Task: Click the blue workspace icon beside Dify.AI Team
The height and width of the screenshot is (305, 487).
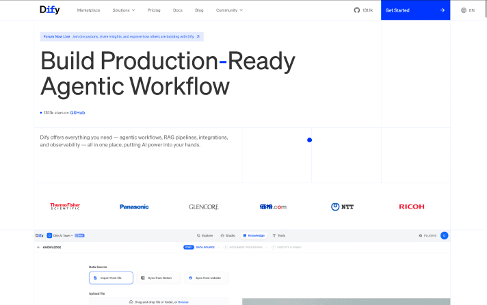Action: [49, 235]
